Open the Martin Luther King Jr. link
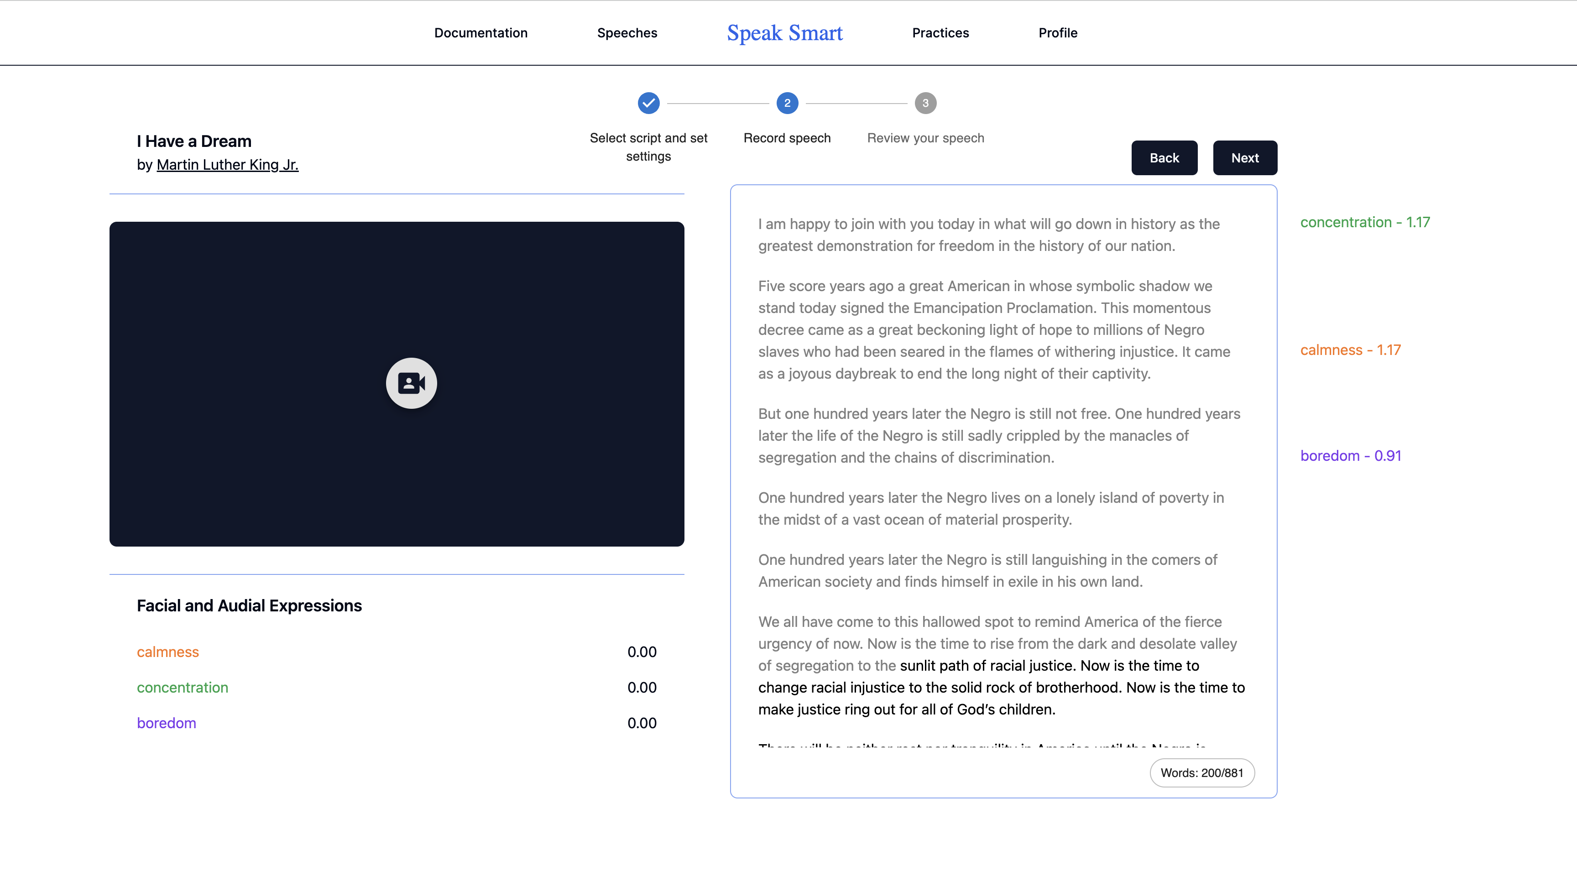The image size is (1577, 876). coord(227,165)
